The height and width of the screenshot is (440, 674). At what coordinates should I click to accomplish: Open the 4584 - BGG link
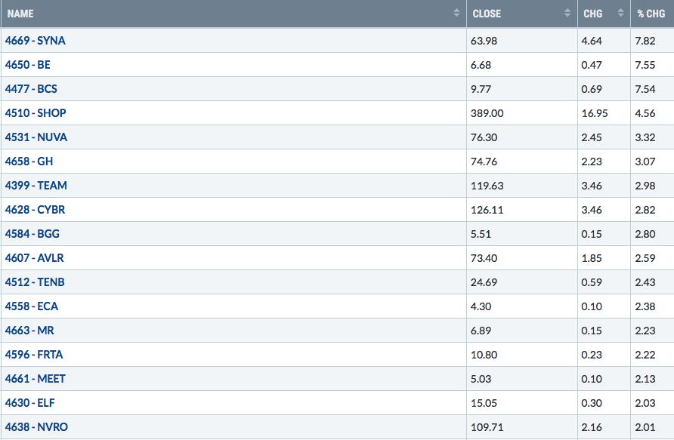coord(32,234)
